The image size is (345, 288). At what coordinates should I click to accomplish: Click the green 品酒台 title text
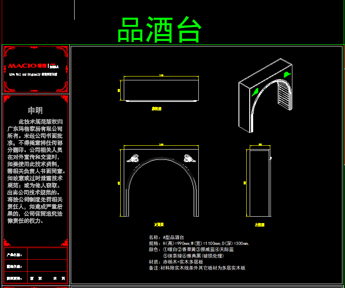(x=160, y=30)
